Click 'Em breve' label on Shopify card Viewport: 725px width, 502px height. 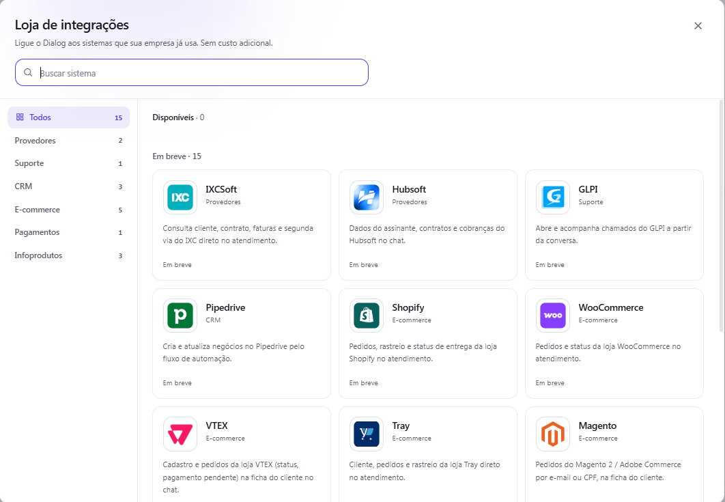coord(363,383)
